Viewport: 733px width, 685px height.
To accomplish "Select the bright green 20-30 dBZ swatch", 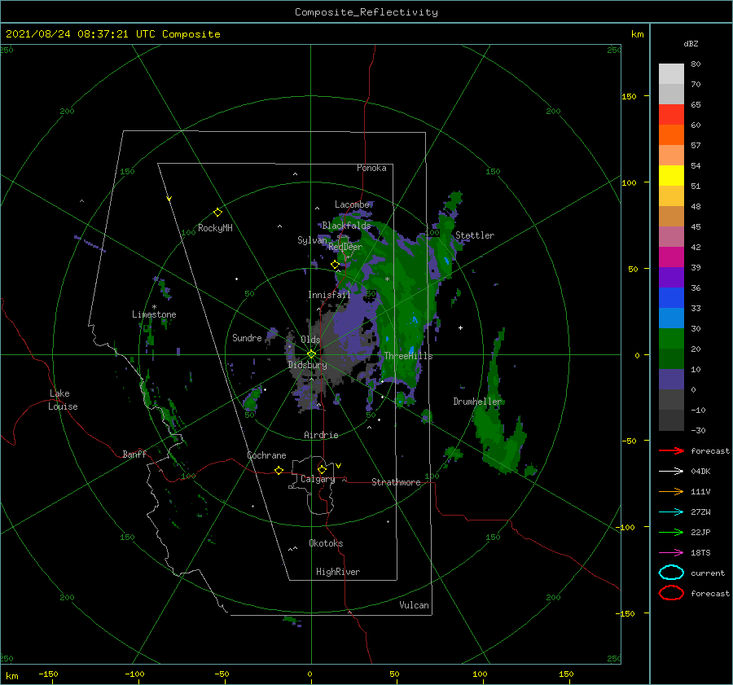I will click(x=671, y=338).
